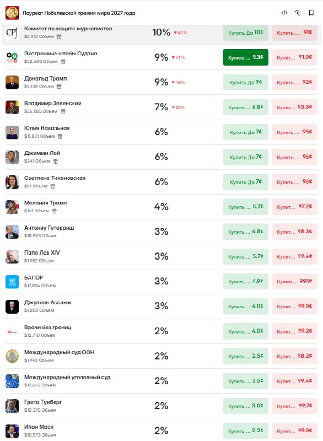This screenshot has height=441, width=323.
Task: Click gift icon beside Donald Trump volume
Action: pyautogui.click(x=59, y=87)
